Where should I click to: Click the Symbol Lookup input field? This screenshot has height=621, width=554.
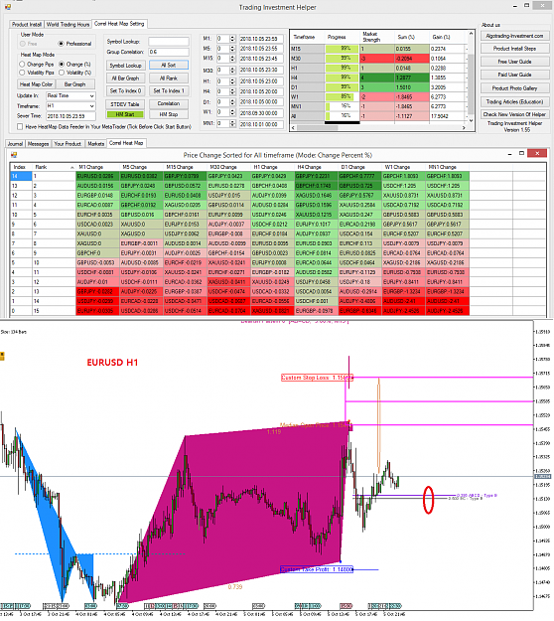pos(169,42)
